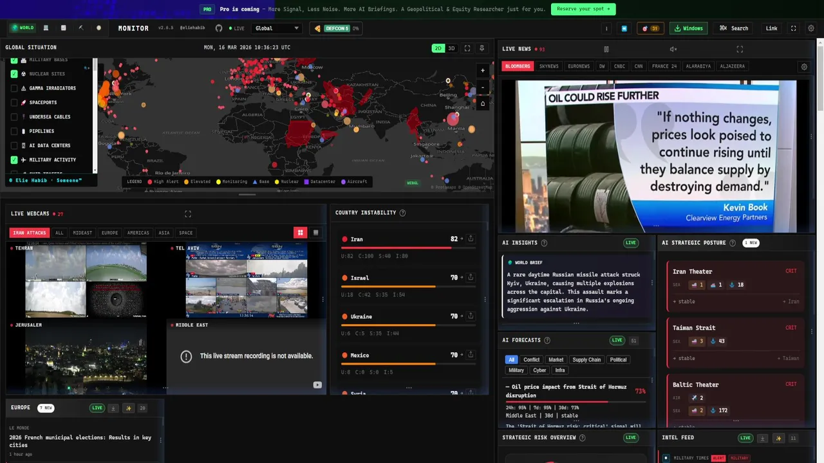Open dashboard settings gear
Screen dimensions: 824x463
811,28
